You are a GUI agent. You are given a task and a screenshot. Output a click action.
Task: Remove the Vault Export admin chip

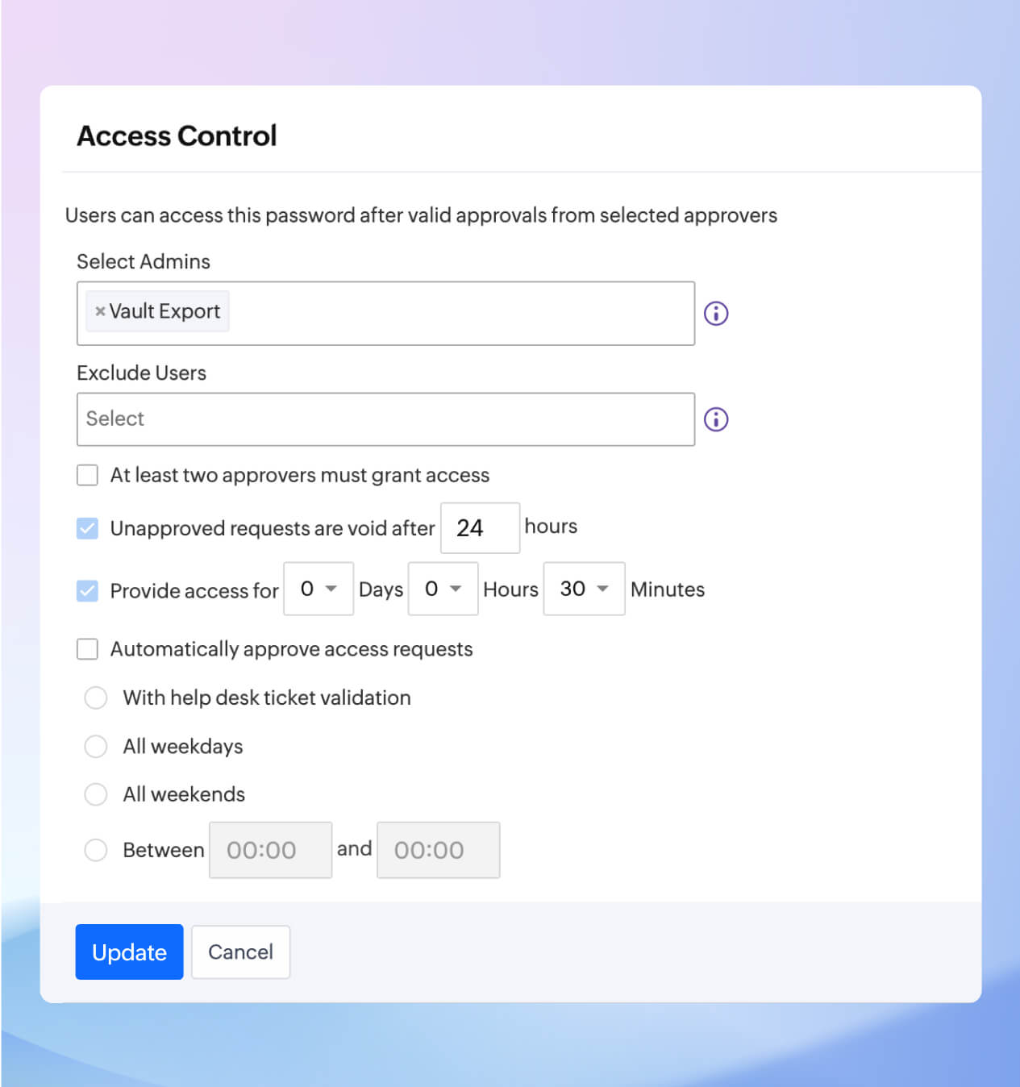coord(99,310)
